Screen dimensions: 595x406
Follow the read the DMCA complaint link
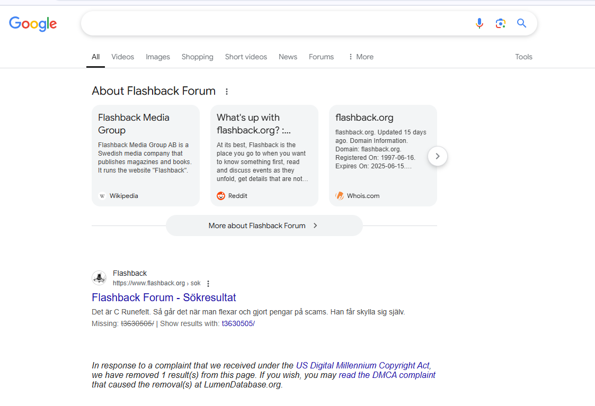point(387,375)
